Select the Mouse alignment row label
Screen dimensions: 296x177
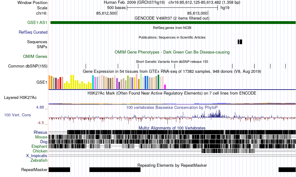(x=41, y=137)
